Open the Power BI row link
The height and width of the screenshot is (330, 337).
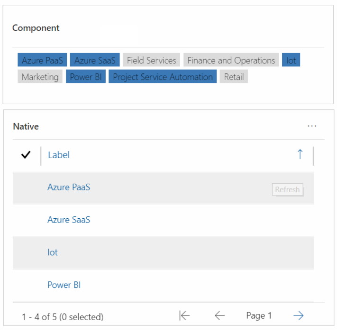tap(64, 285)
